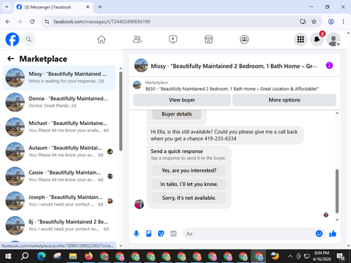This screenshot has height=263, width=351.
Task: Open the clock showing 8:04 PM
Action: click(x=322, y=256)
